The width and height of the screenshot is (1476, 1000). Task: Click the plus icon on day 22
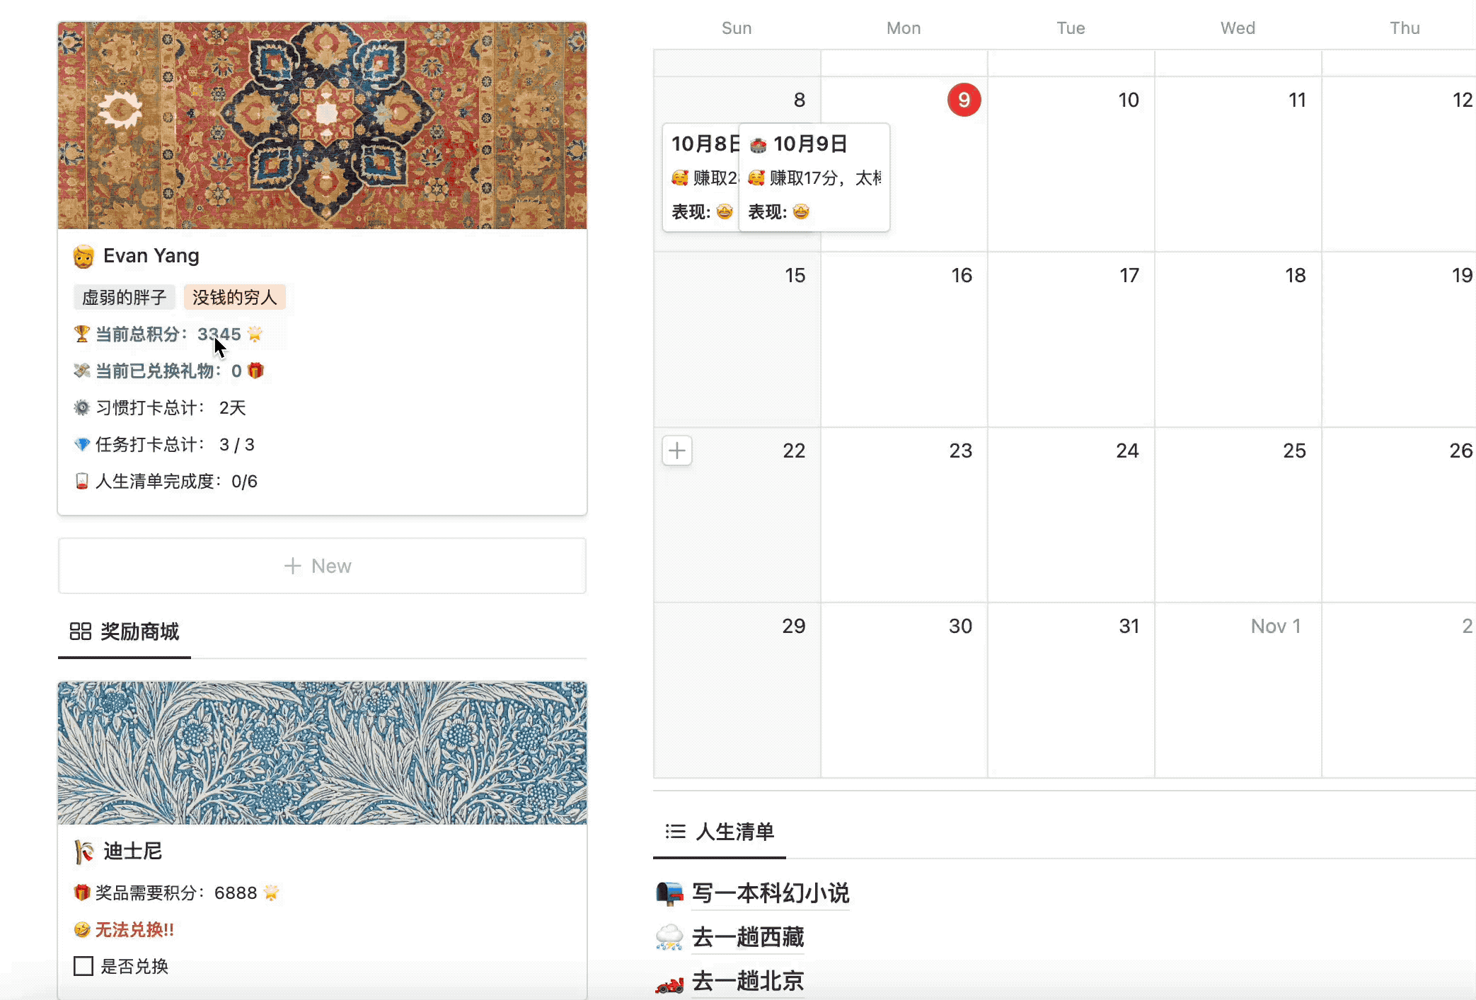click(x=677, y=450)
